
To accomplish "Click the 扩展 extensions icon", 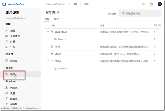I will click(7, 41).
